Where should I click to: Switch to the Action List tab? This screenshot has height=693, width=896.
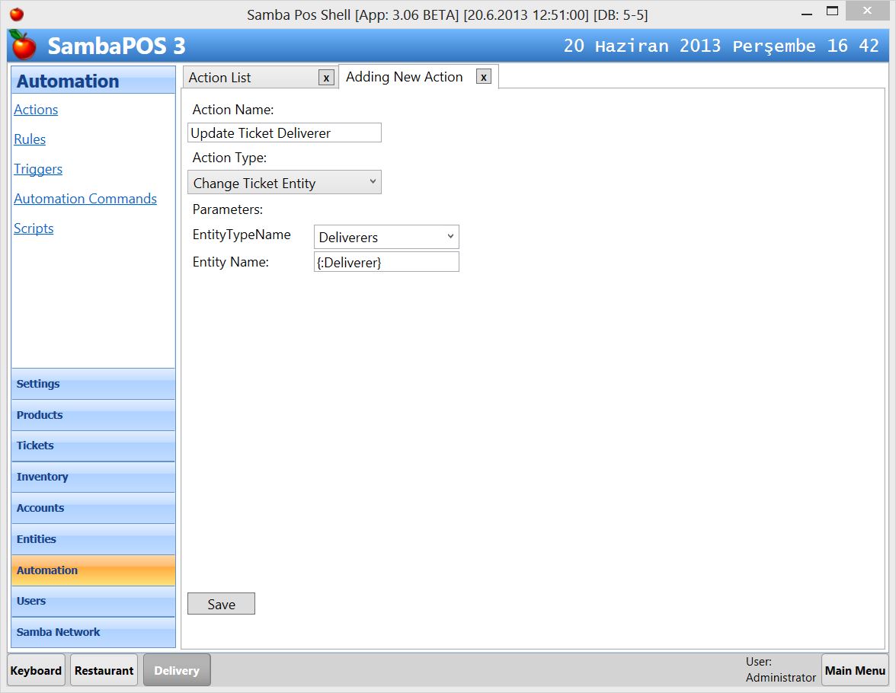[236, 77]
